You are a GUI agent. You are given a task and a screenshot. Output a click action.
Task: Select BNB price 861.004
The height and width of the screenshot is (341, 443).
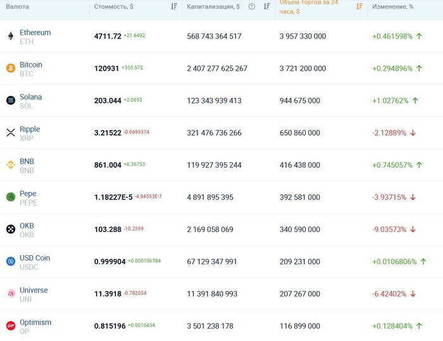[x=108, y=165]
